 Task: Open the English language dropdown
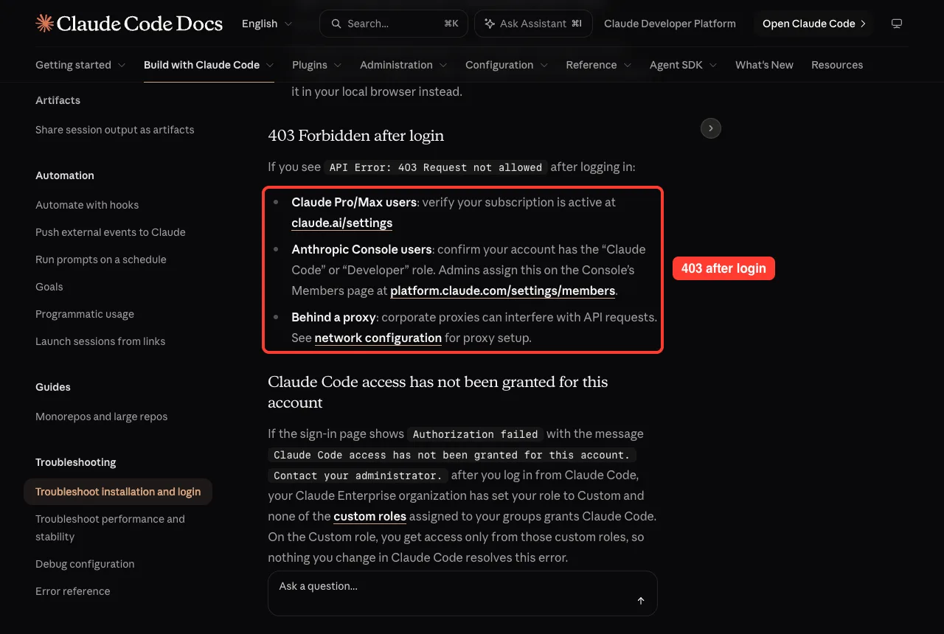267,24
